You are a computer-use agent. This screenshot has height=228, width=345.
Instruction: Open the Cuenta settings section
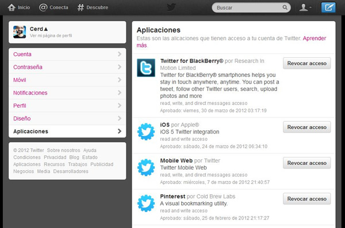click(x=67, y=54)
